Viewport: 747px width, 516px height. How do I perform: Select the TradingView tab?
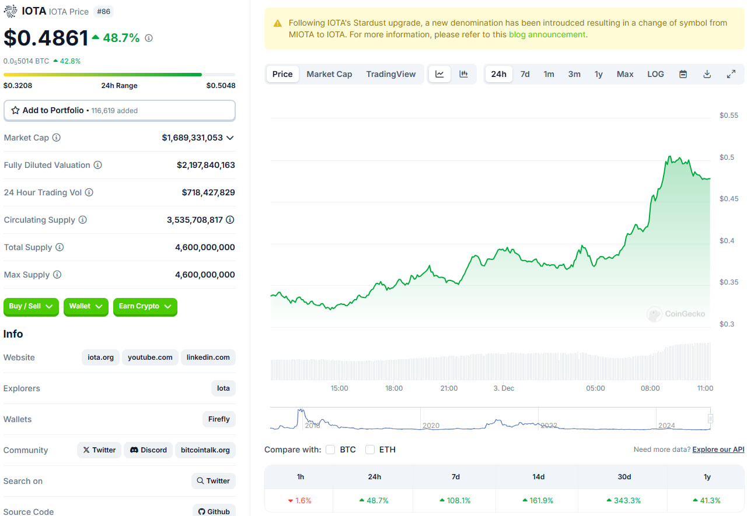[391, 74]
